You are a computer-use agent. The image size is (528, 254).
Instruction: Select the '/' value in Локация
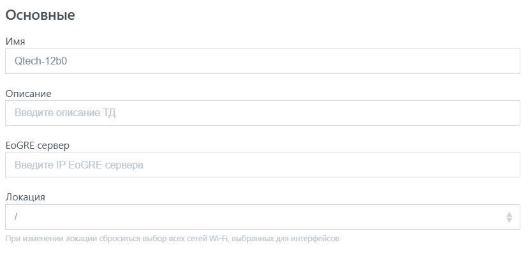pyautogui.click(x=16, y=217)
